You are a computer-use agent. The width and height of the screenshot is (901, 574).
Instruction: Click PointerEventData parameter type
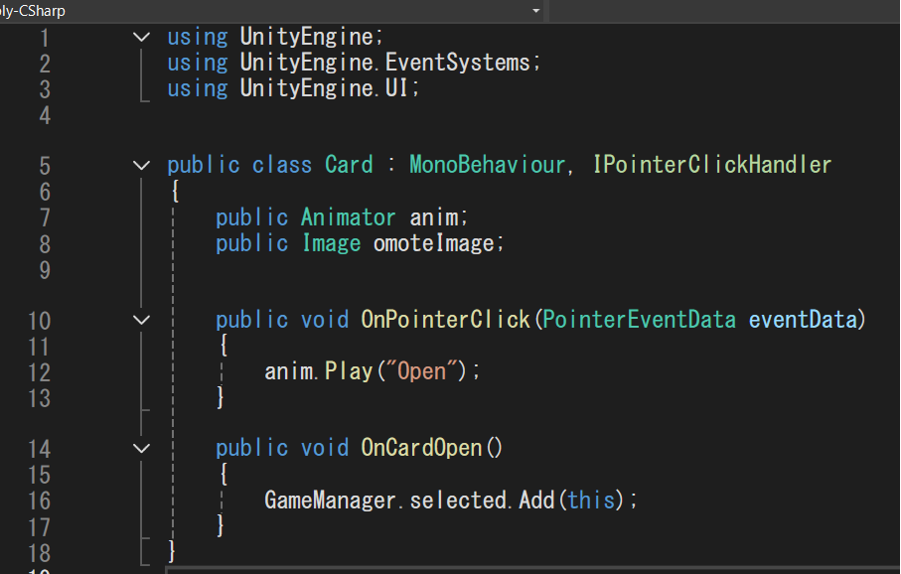(x=639, y=320)
